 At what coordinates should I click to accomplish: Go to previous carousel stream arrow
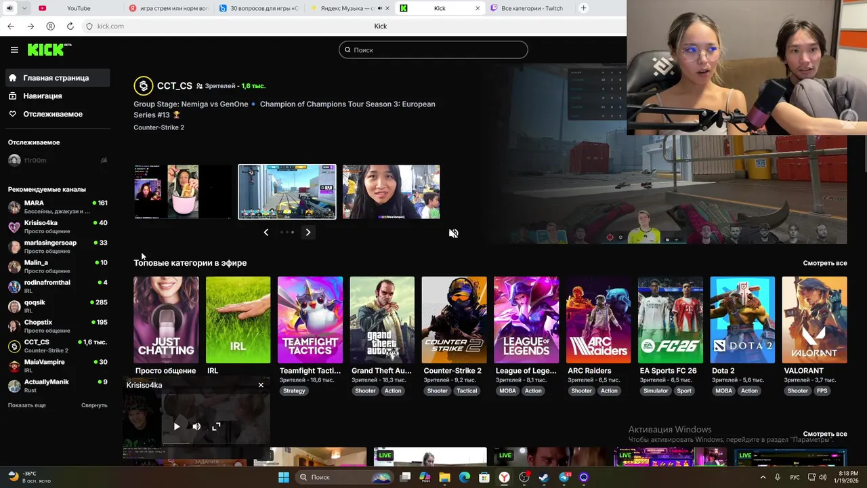click(266, 232)
